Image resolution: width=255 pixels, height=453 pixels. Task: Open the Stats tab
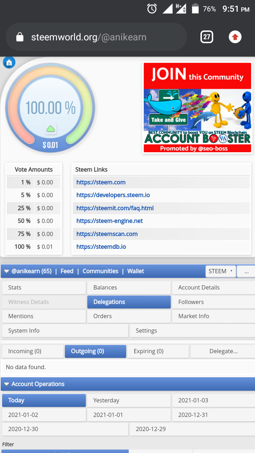44,287
